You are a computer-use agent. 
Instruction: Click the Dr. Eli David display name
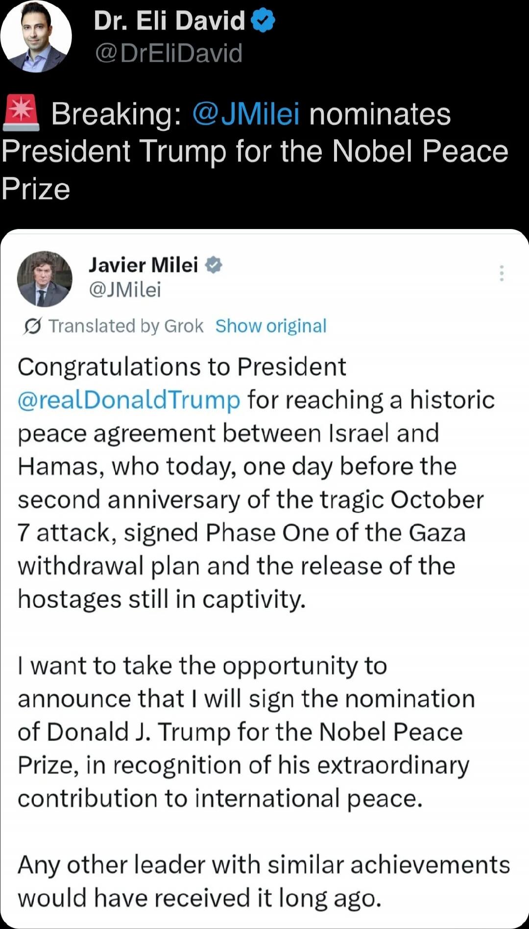(x=169, y=21)
